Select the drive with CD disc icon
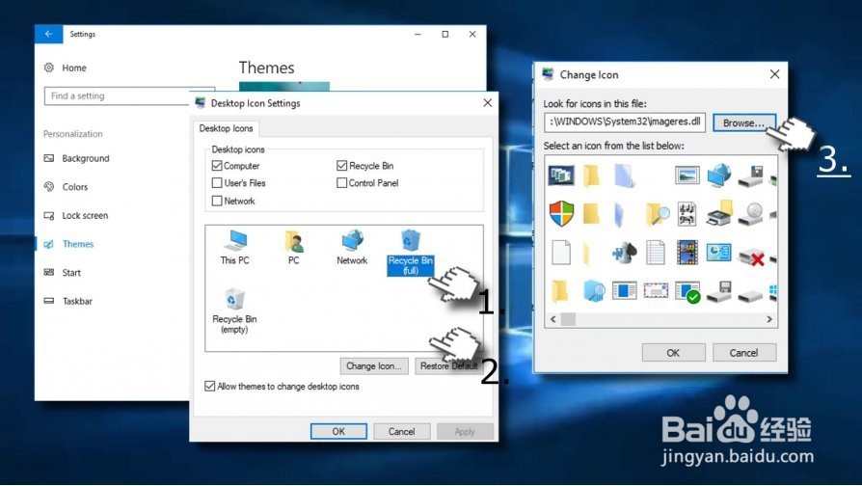The width and height of the screenshot is (862, 486). click(751, 214)
